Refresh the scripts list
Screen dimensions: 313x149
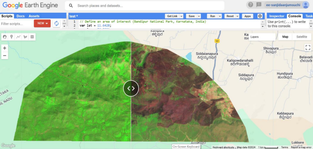57,24
